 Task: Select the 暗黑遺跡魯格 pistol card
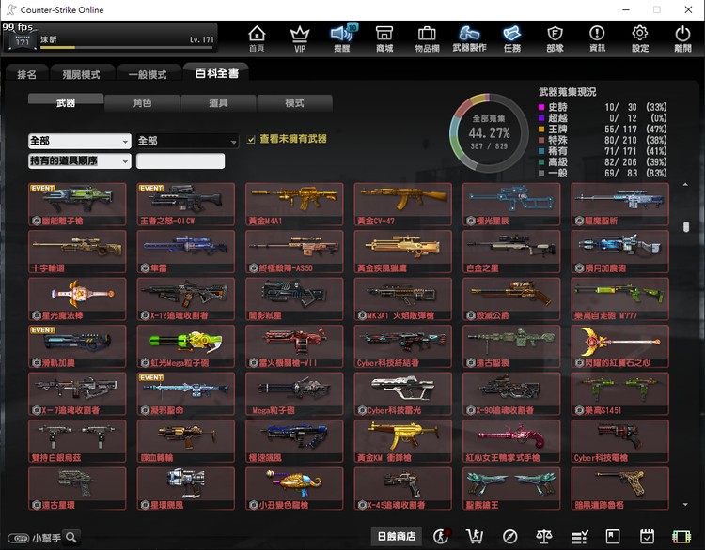[x=620, y=488]
